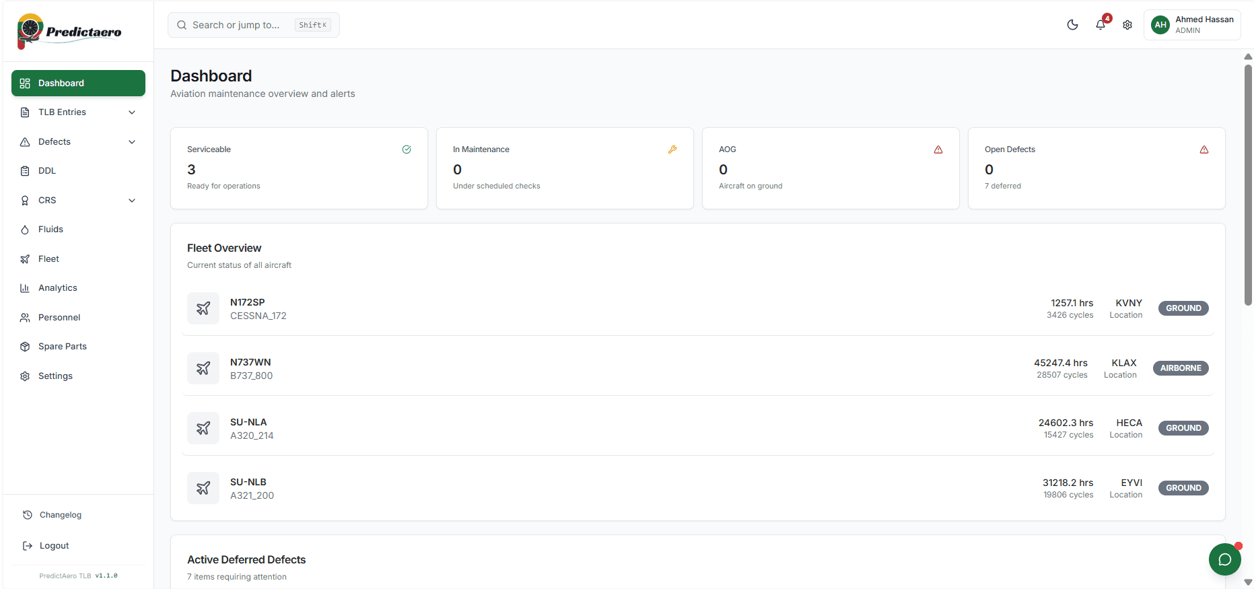This screenshot has width=1254, height=589.
Task: Click the scrollbar down arrow
Action: 1248,582
